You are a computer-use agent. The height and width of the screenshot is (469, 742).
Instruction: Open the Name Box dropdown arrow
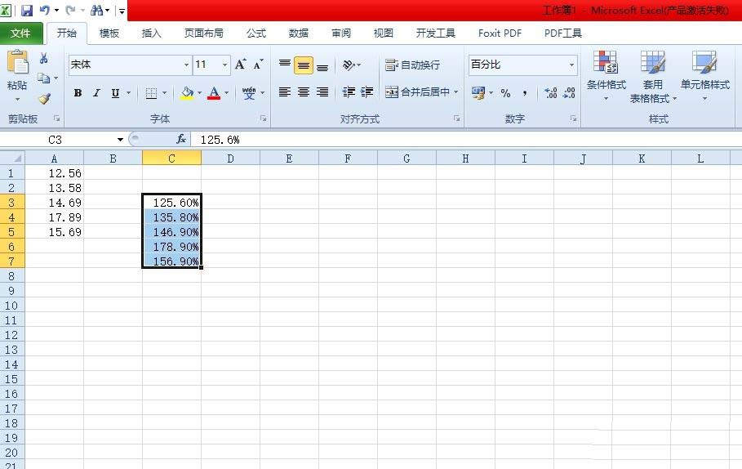(x=120, y=140)
